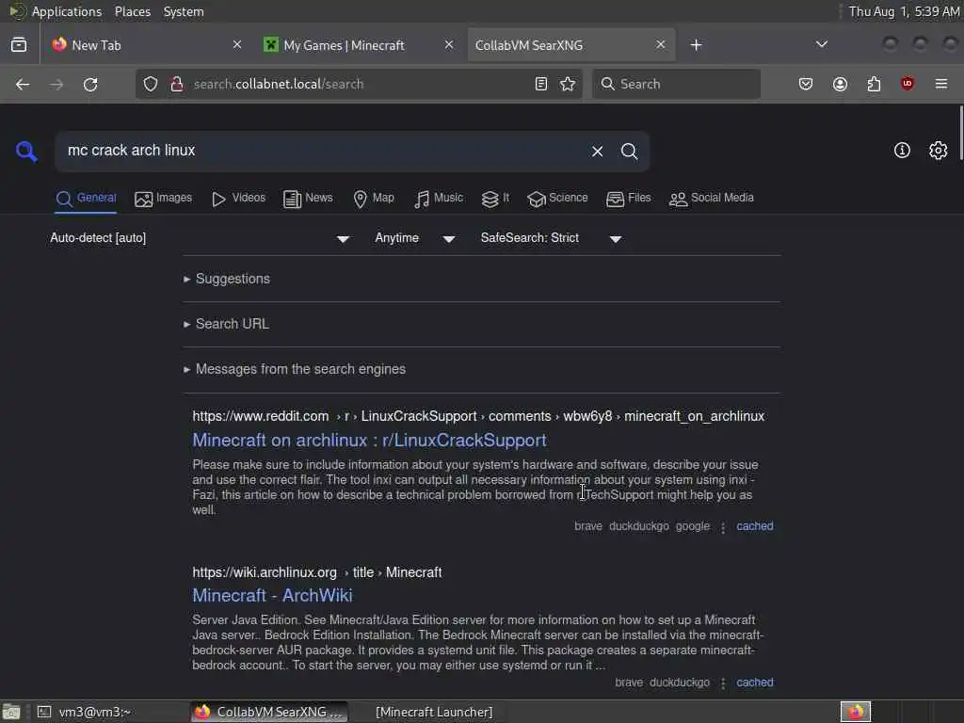Click the SearXNG magnifier logo

point(26,151)
